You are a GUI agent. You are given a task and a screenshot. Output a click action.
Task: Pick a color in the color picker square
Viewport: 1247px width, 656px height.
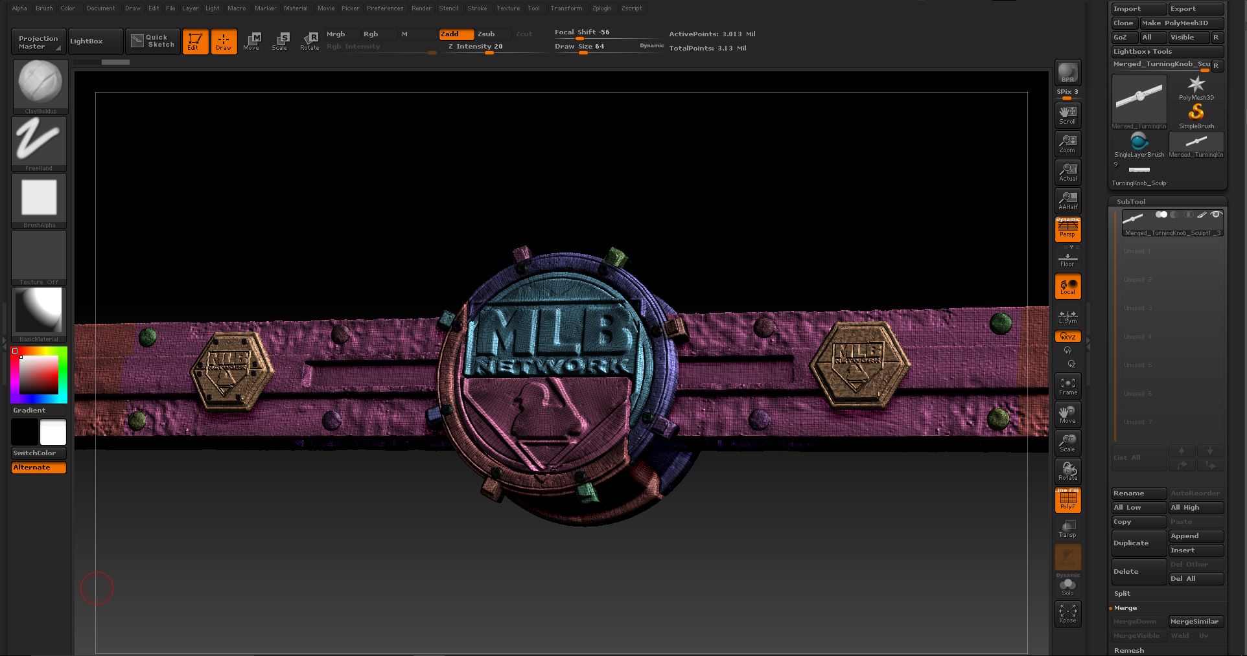pyautogui.click(x=39, y=374)
